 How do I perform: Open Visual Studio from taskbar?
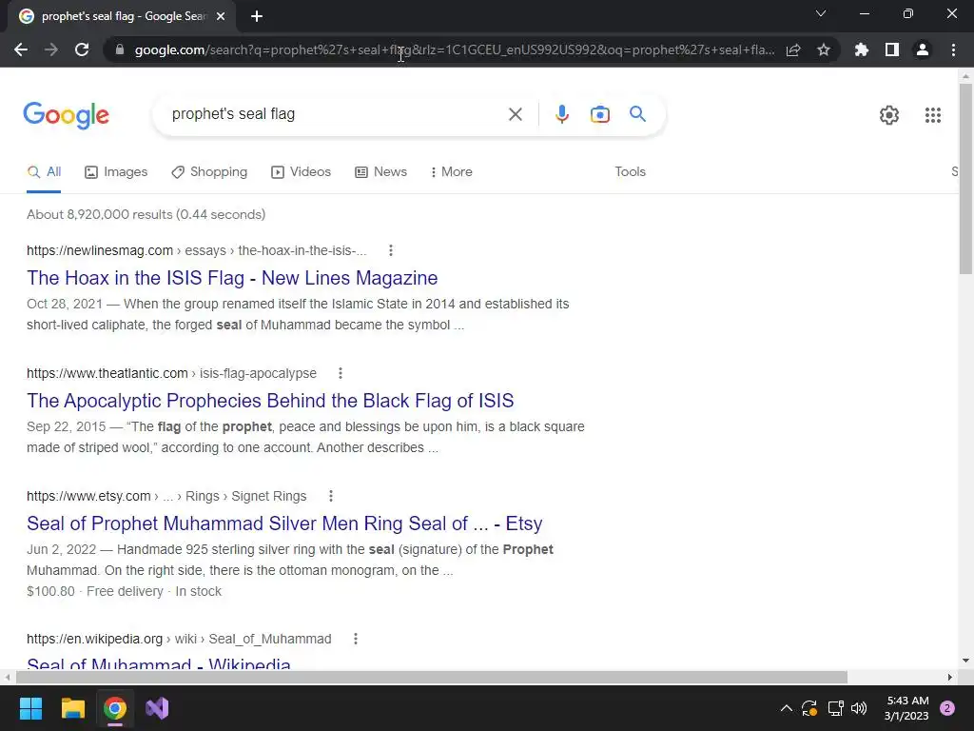pos(157,708)
